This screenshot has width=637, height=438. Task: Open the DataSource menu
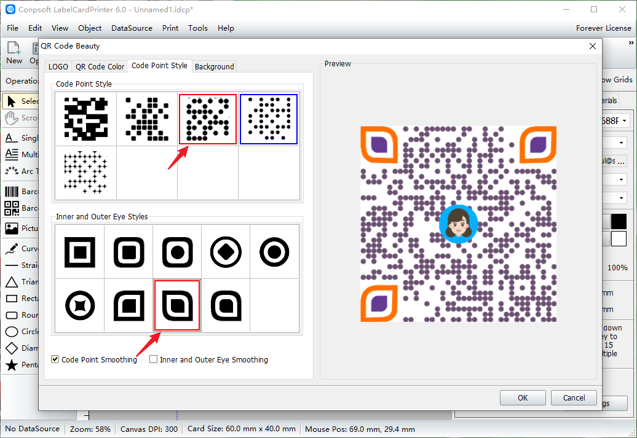(132, 28)
